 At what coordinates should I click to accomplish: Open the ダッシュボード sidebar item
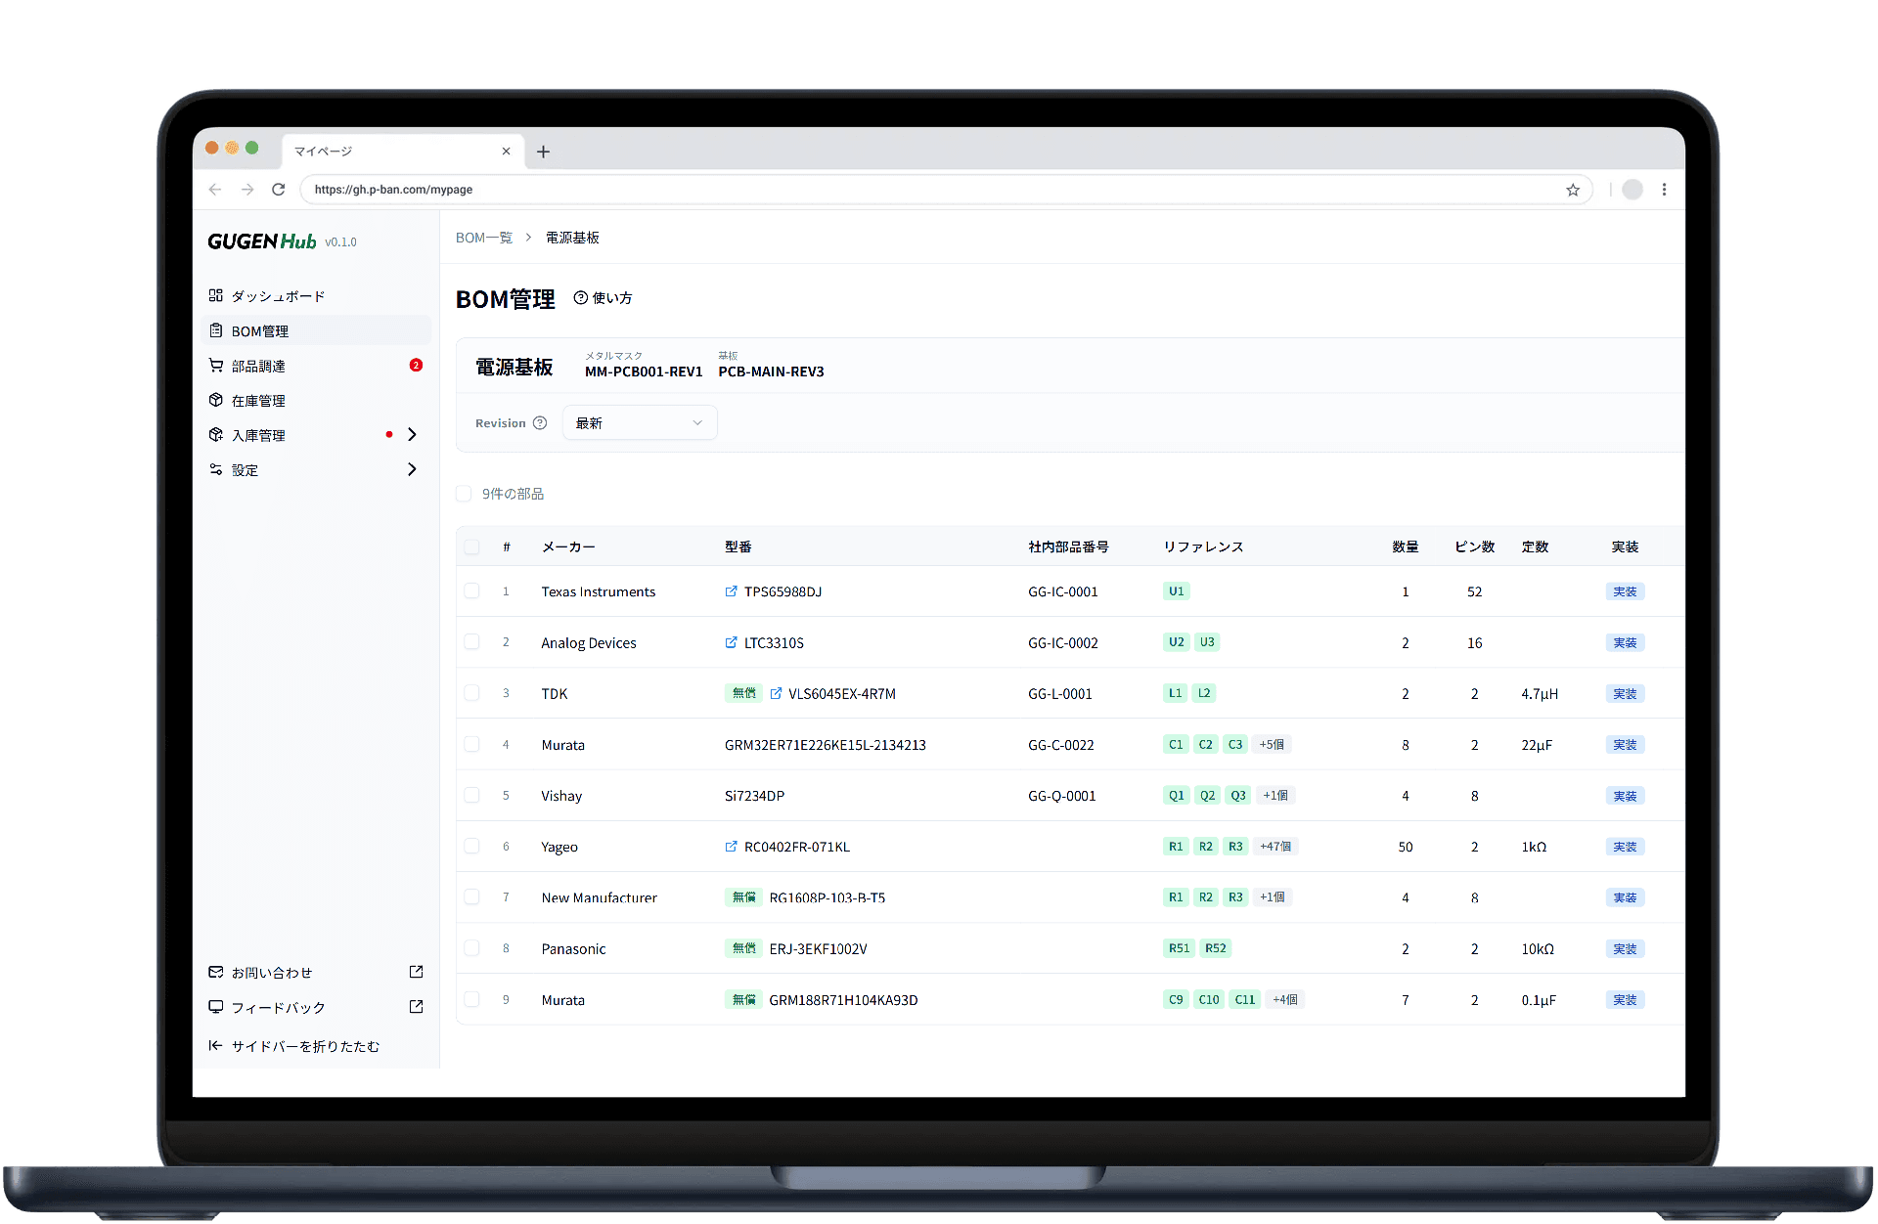pyautogui.click(x=316, y=296)
